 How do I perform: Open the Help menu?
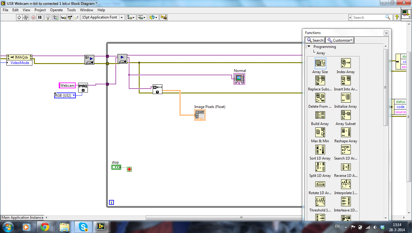pyautogui.click(x=101, y=10)
